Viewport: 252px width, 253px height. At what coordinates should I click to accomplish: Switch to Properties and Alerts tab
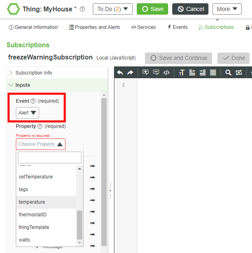94,27
